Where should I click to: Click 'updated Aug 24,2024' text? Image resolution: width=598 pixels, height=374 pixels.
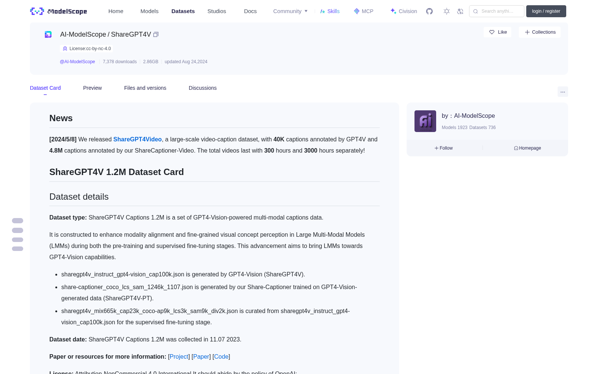[186, 62]
